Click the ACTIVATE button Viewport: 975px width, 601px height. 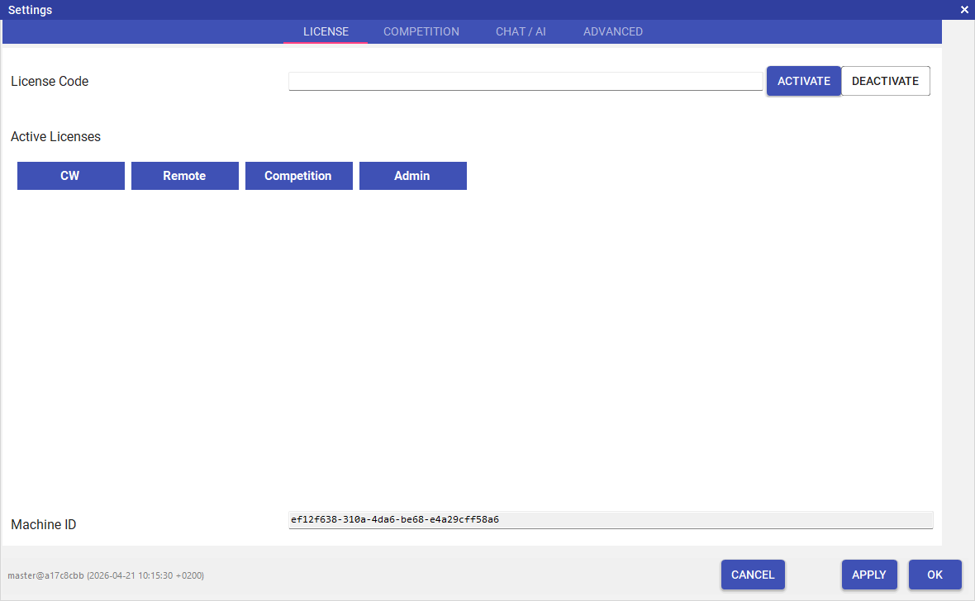803,82
